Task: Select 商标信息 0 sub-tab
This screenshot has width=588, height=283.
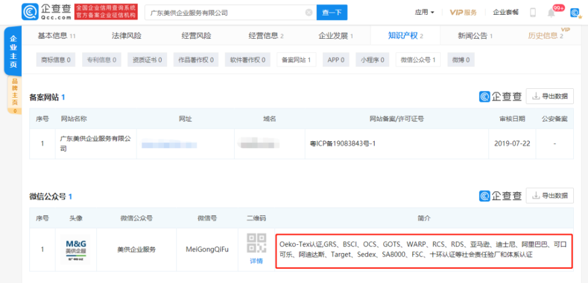Action: pos(56,59)
